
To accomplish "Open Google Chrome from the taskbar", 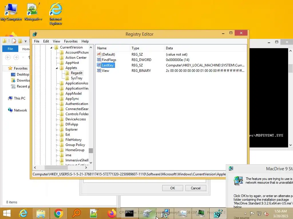I will [58, 213].
